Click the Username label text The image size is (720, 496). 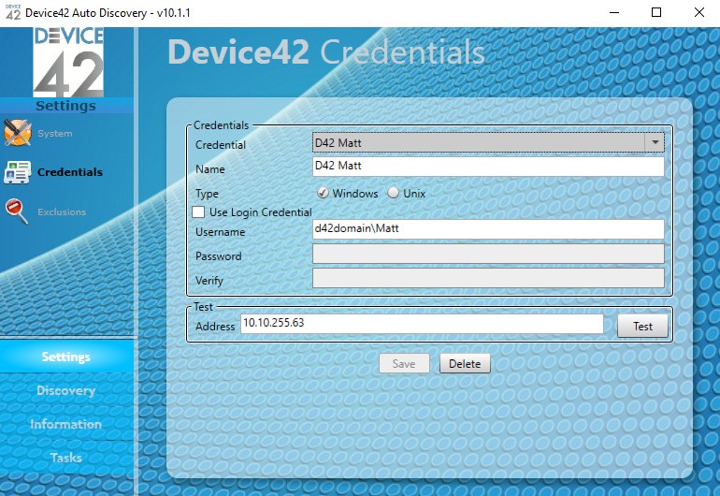point(220,232)
